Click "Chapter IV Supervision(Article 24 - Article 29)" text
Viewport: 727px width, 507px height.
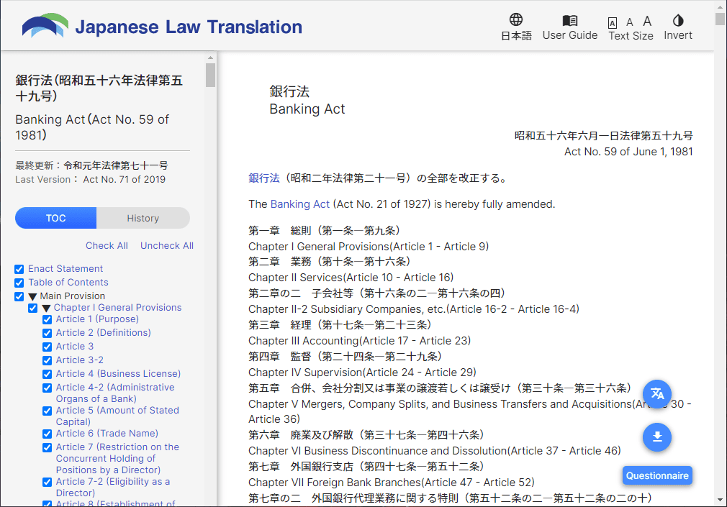click(x=362, y=372)
